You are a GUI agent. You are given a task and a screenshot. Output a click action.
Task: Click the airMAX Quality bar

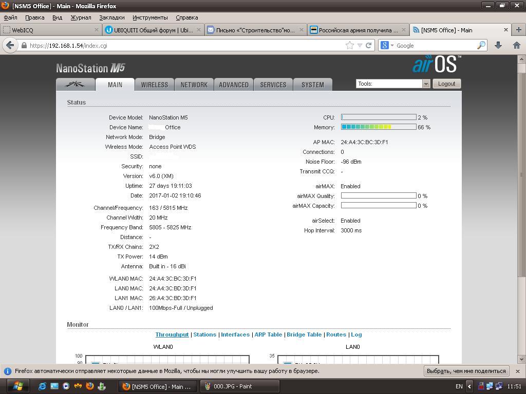[379, 195]
